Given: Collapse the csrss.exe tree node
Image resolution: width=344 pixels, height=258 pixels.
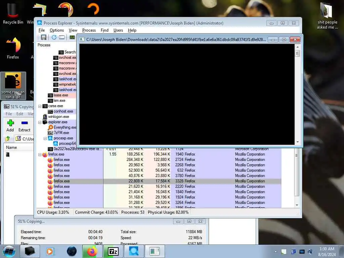Looking at the screenshot, I should (40, 106).
